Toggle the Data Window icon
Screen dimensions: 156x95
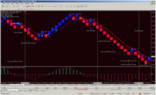(14, 6)
